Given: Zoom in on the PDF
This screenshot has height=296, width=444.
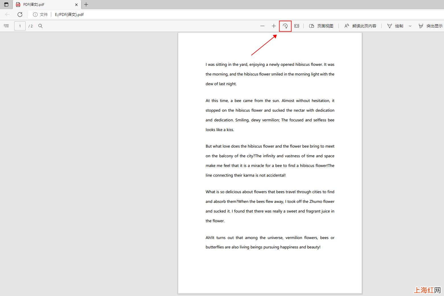Looking at the screenshot, I should (x=274, y=26).
